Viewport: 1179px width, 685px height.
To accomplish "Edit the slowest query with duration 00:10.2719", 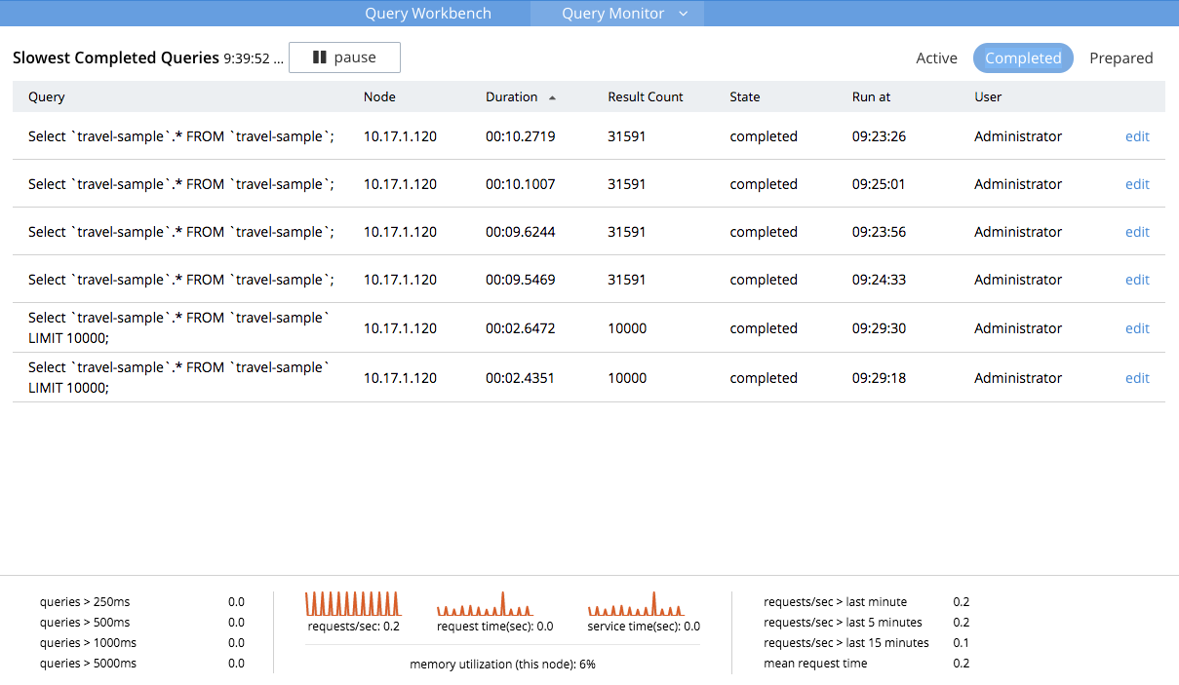I will coord(1137,136).
